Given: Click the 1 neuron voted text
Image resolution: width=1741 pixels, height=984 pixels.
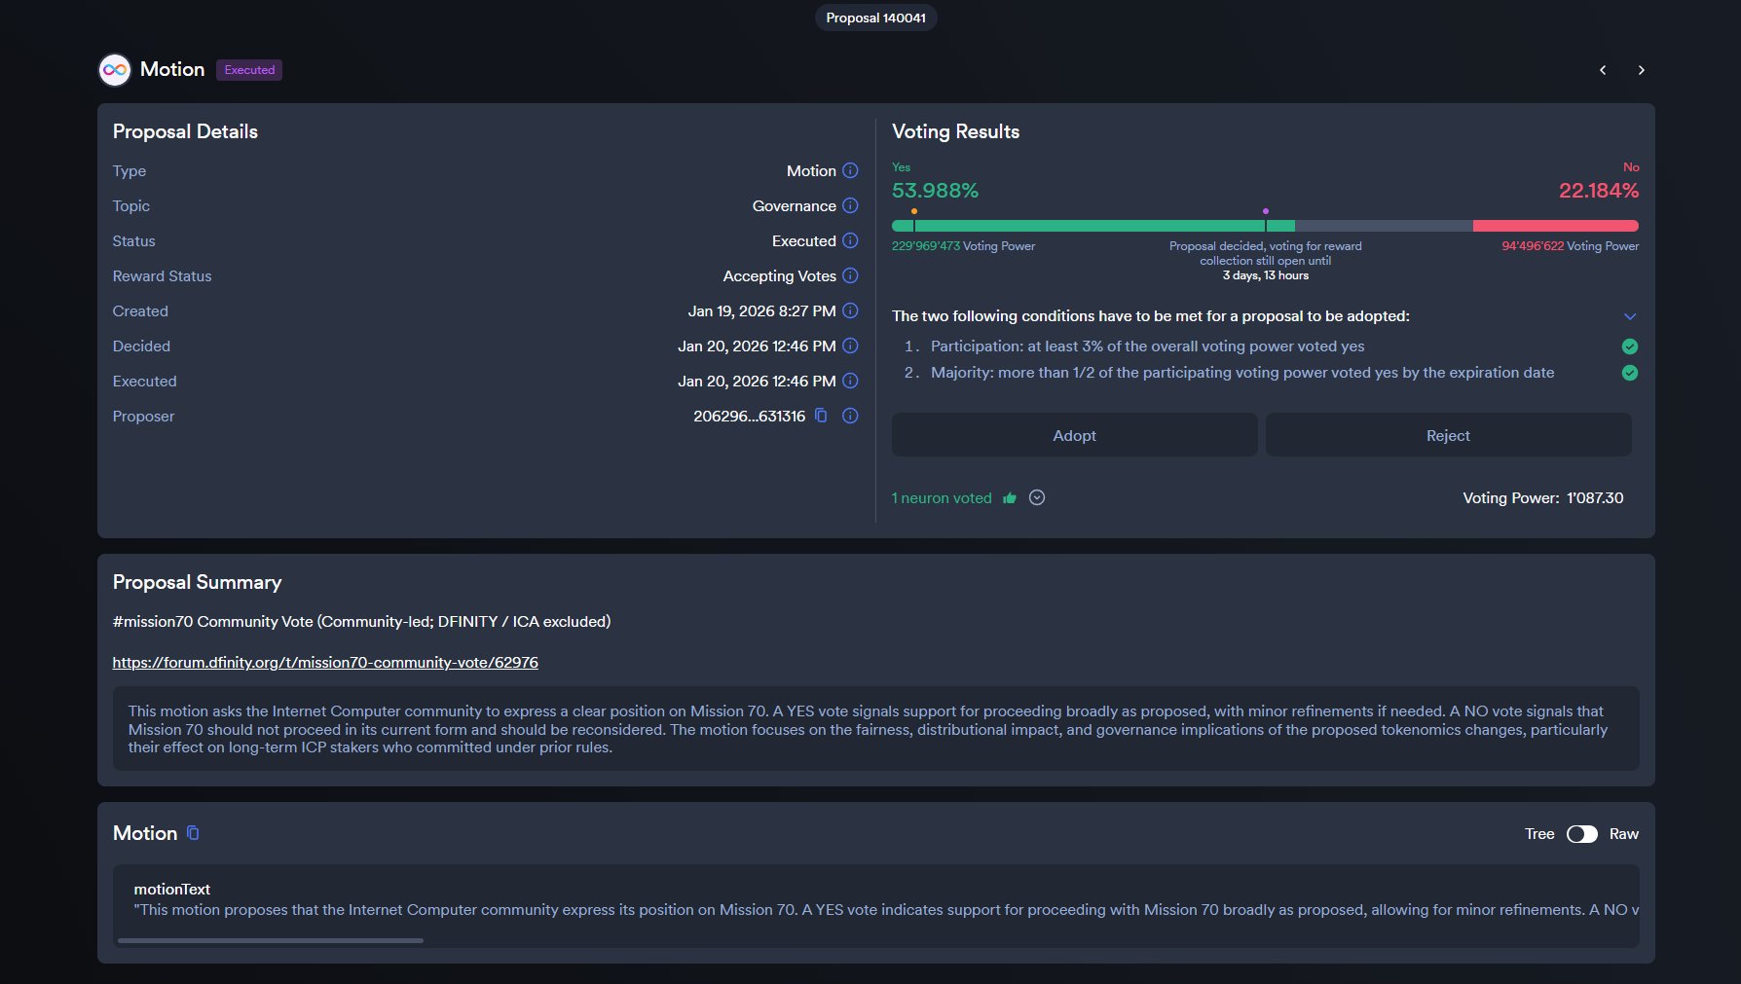Looking at the screenshot, I should pyautogui.click(x=942, y=498).
